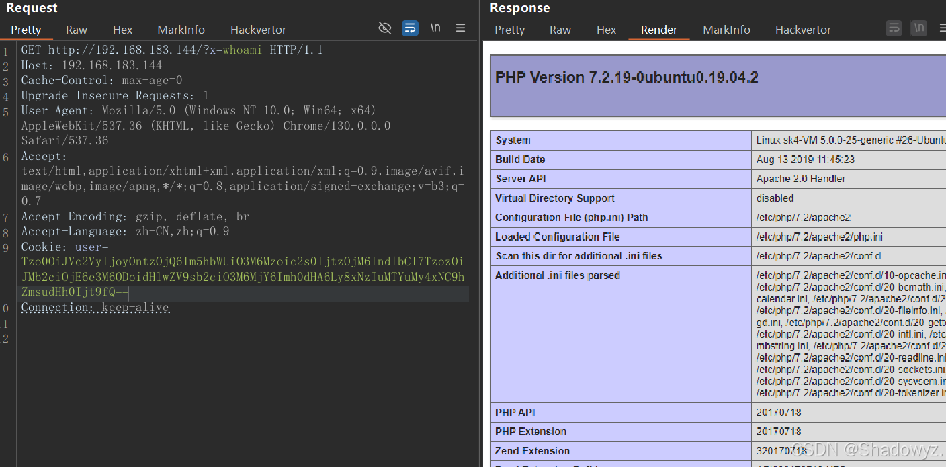Open the Request panel hamburger menu
946x467 pixels.
(461, 28)
